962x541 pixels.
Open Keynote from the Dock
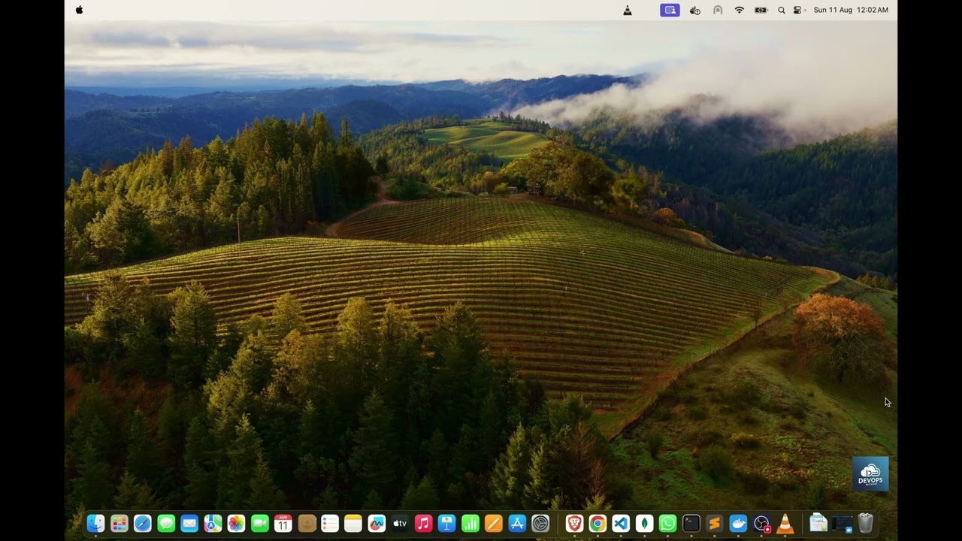click(x=446, y=524)
